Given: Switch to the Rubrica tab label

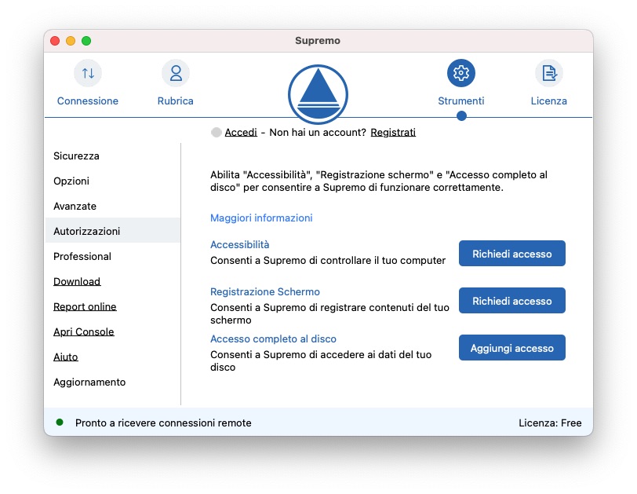Looking at the screenshot, I should (176, 101).
